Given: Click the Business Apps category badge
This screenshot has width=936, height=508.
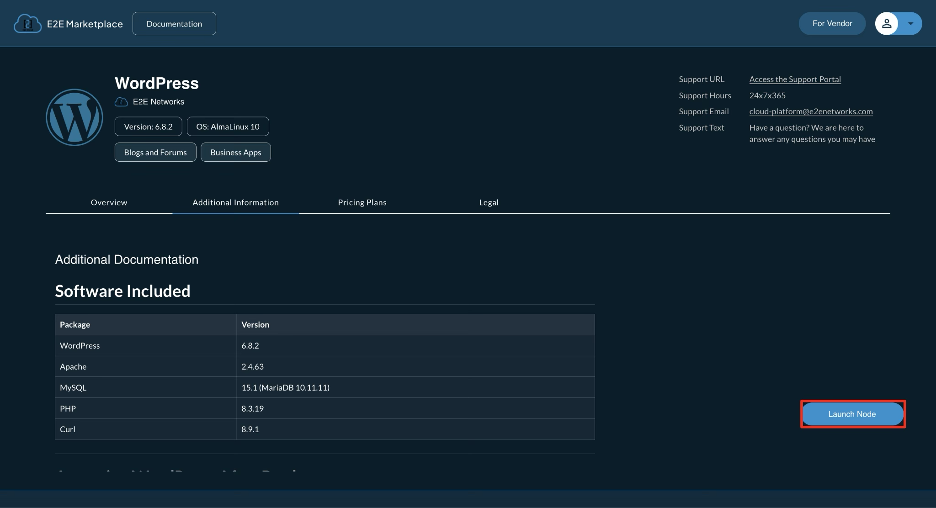Looking at the screenshot, I should point(235,152).
